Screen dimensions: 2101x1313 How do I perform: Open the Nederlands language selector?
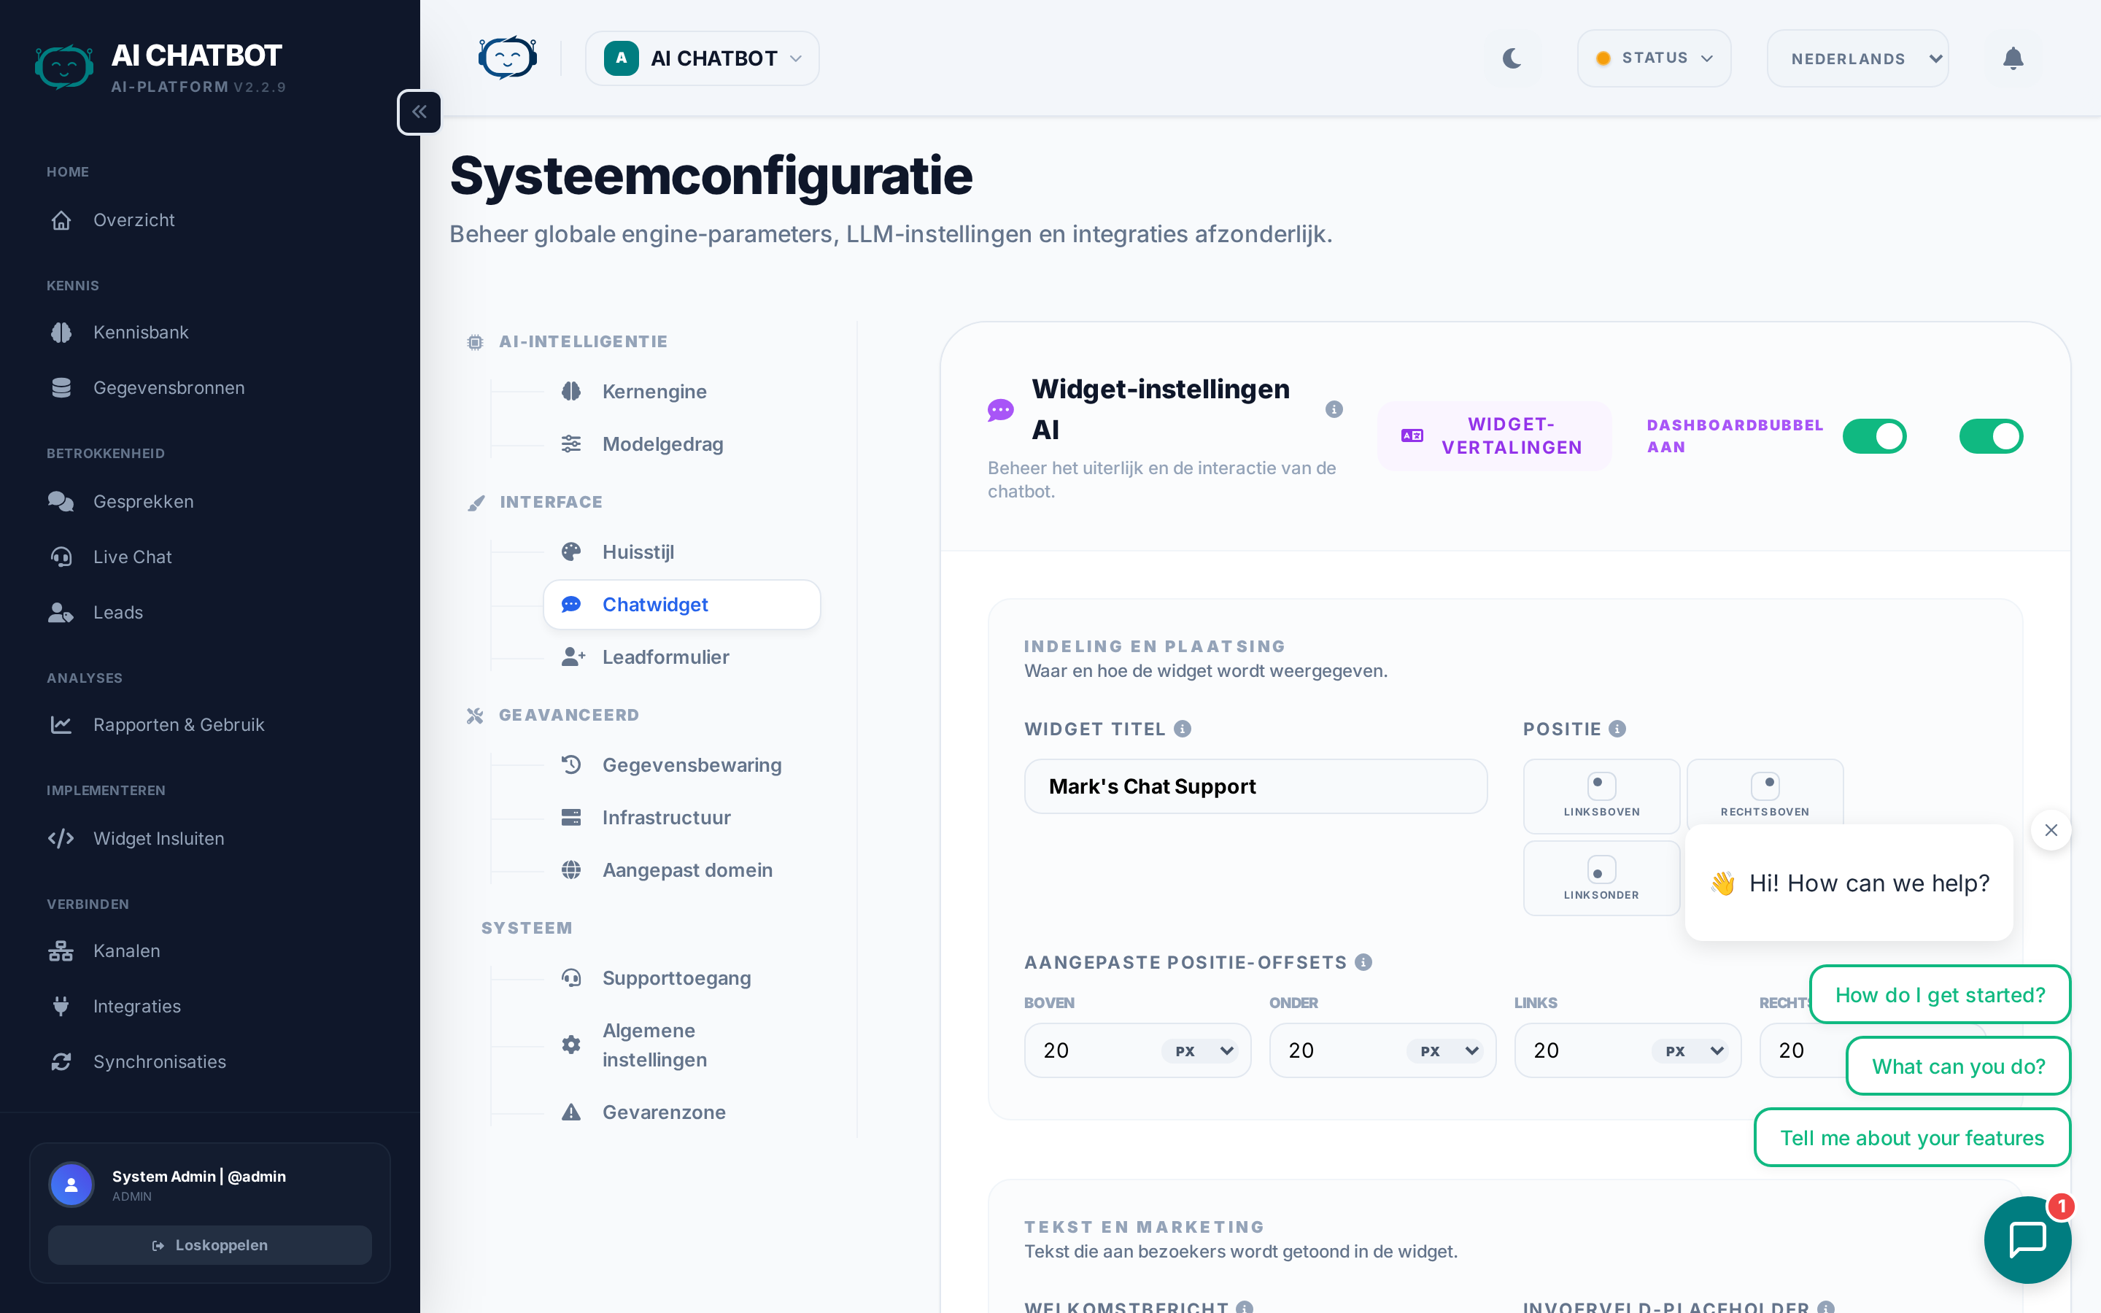tap(1857, 58)
